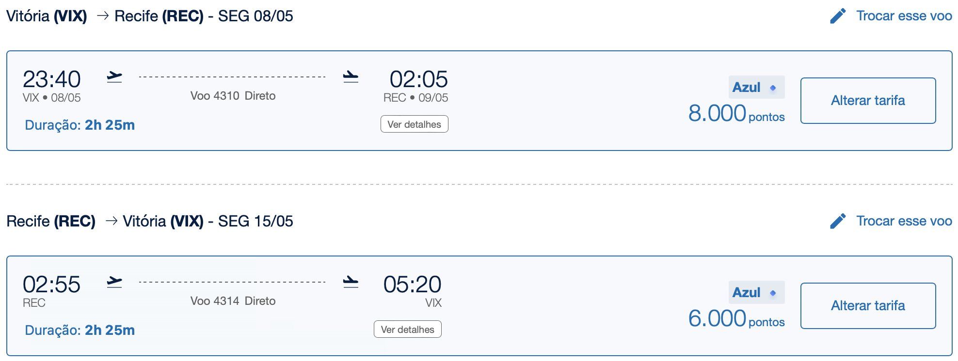Click Alterar tarifa for Recife to Vitória flight
The image size is (958, 361).
click(x=868, y=306)
